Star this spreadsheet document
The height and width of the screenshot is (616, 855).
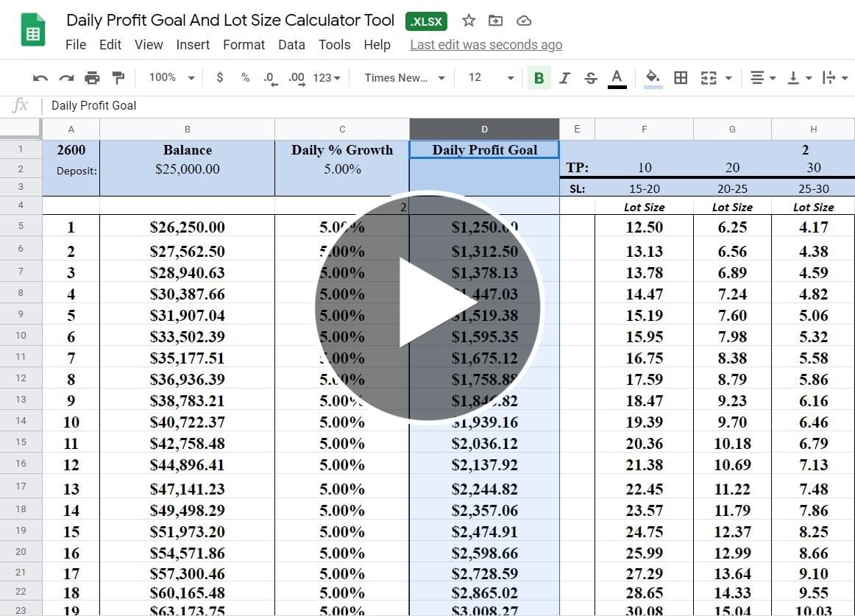(x=469, y=21)
